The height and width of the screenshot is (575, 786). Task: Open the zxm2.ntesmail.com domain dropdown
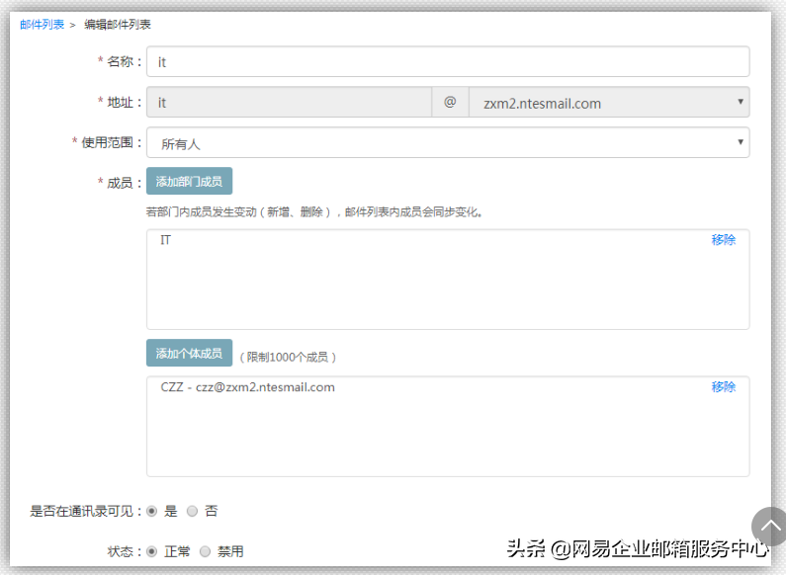click(x=609, y=102)
